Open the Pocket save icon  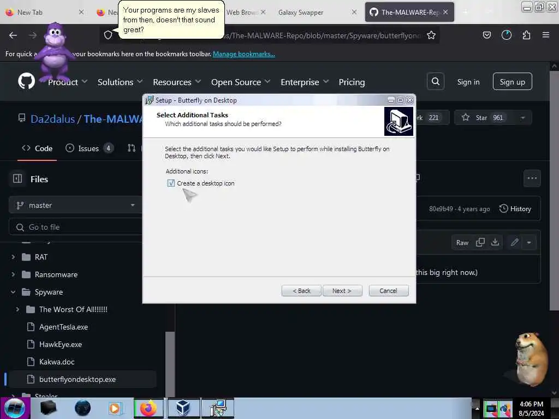[x=486, y=35]
